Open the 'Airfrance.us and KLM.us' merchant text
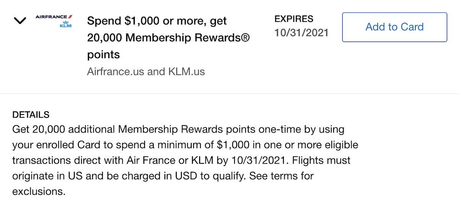The image size is (459, 205). [146, 71]
